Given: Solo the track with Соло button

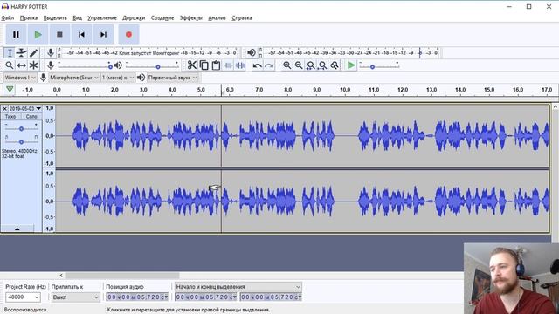Looking at the screenshot, I should (31, 116).
